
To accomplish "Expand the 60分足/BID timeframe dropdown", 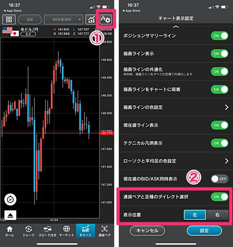I will 64,19.
